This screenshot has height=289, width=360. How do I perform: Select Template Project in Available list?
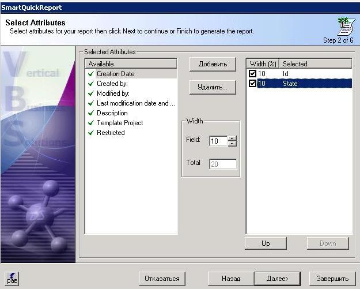(131, 123)
